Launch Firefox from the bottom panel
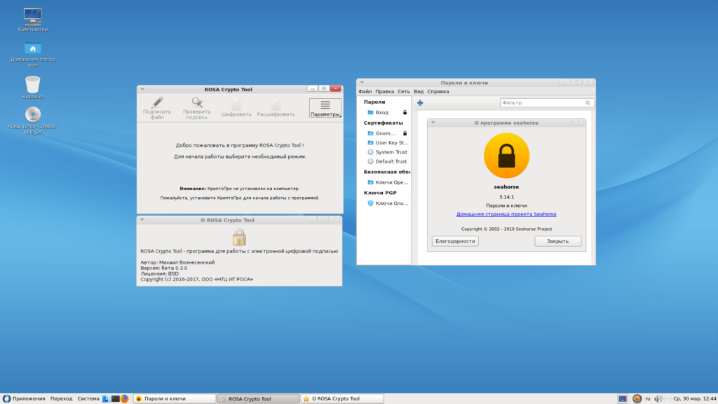Image resolution: width=718 pixels, height=404 pixels. 125,398
